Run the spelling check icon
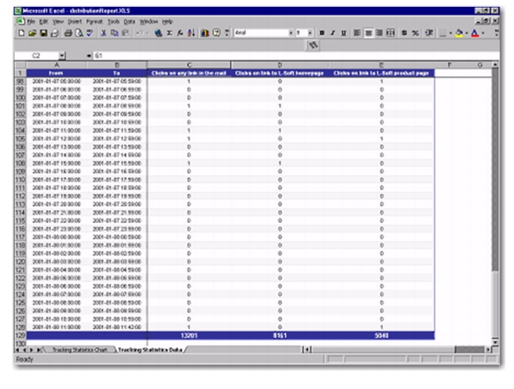Viewport: 514px width, 389px height. (90, 33)
